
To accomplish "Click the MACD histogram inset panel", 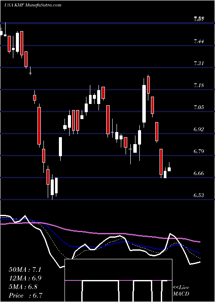I will (x=118, y=280).
